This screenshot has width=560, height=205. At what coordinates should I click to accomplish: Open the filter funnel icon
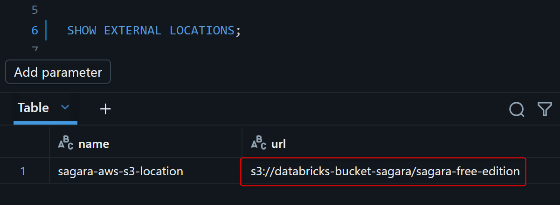tap(545, 109)
